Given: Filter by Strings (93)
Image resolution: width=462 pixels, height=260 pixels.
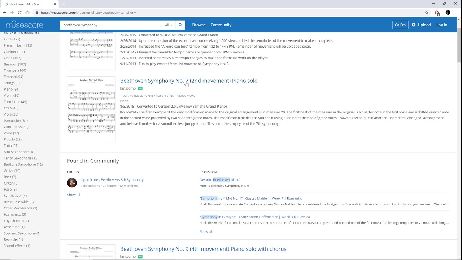Looking at the screenshot, I should coord(13,83).
